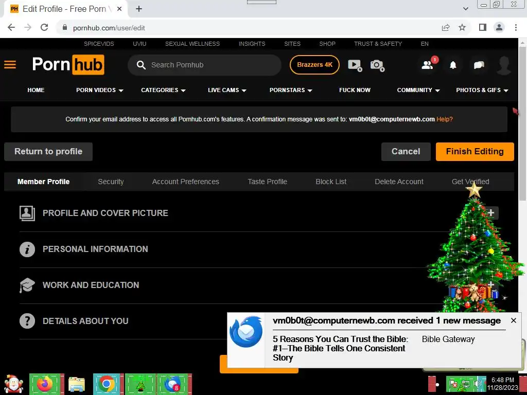This screenshot has height=395, width=527.
Task: Open the Taste Profile tab
Action: point(267,182)
